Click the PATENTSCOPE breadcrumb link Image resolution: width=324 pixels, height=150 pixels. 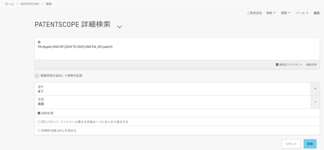click(29, 4)
